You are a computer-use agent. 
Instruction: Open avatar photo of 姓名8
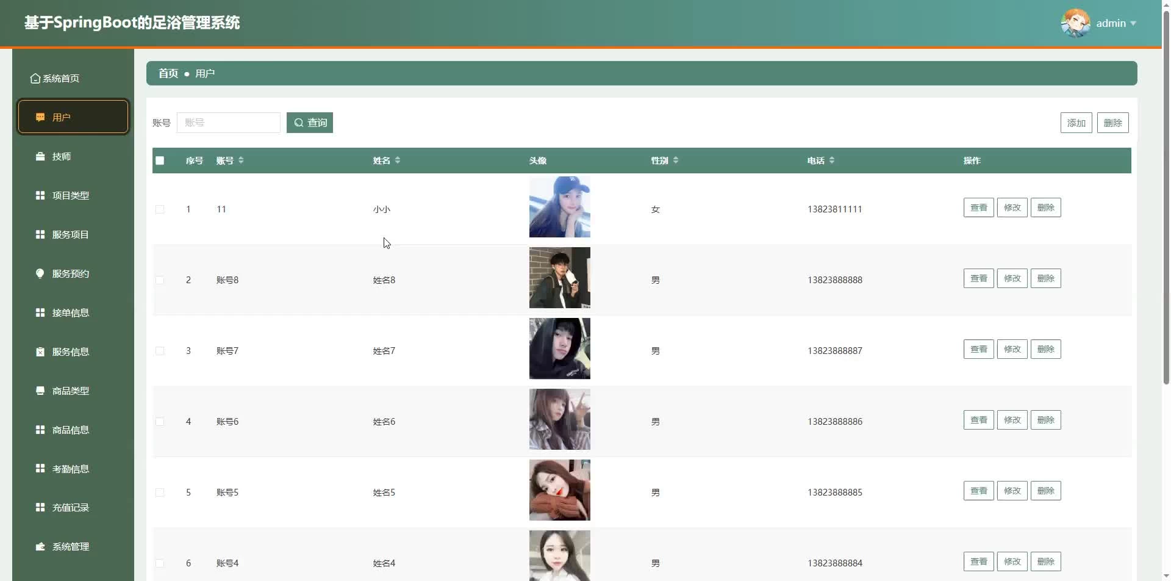560,278
